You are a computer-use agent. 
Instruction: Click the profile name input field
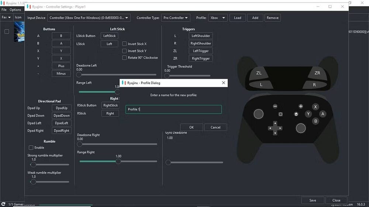173,109
